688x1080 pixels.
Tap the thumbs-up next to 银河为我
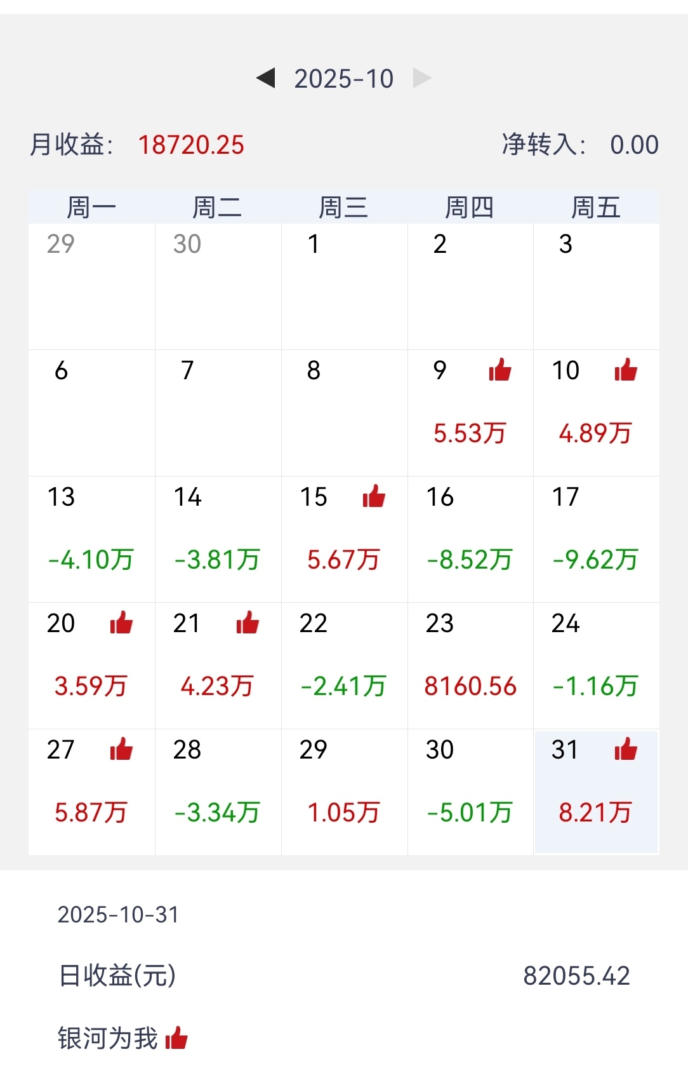click(176, 1039)
